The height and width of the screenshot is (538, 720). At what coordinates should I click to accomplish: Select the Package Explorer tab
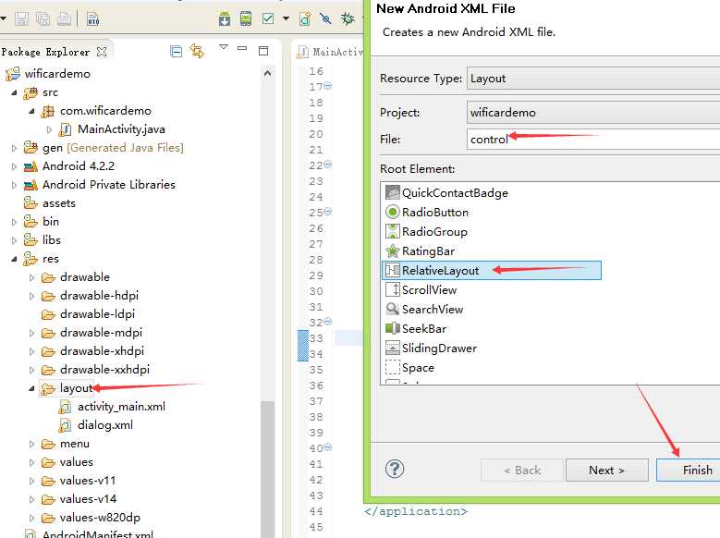point(45,52)
